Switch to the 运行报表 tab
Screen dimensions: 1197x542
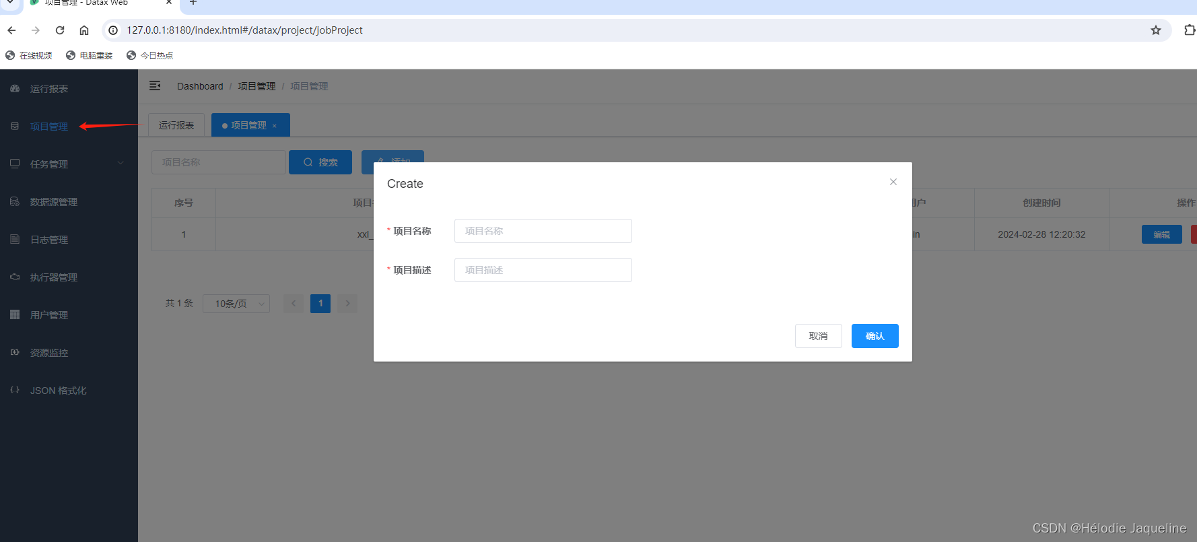tap(176, 125)
